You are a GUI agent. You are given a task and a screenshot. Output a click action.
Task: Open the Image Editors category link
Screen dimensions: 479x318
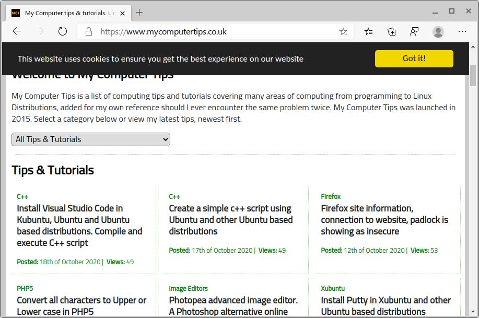point(188,289)
